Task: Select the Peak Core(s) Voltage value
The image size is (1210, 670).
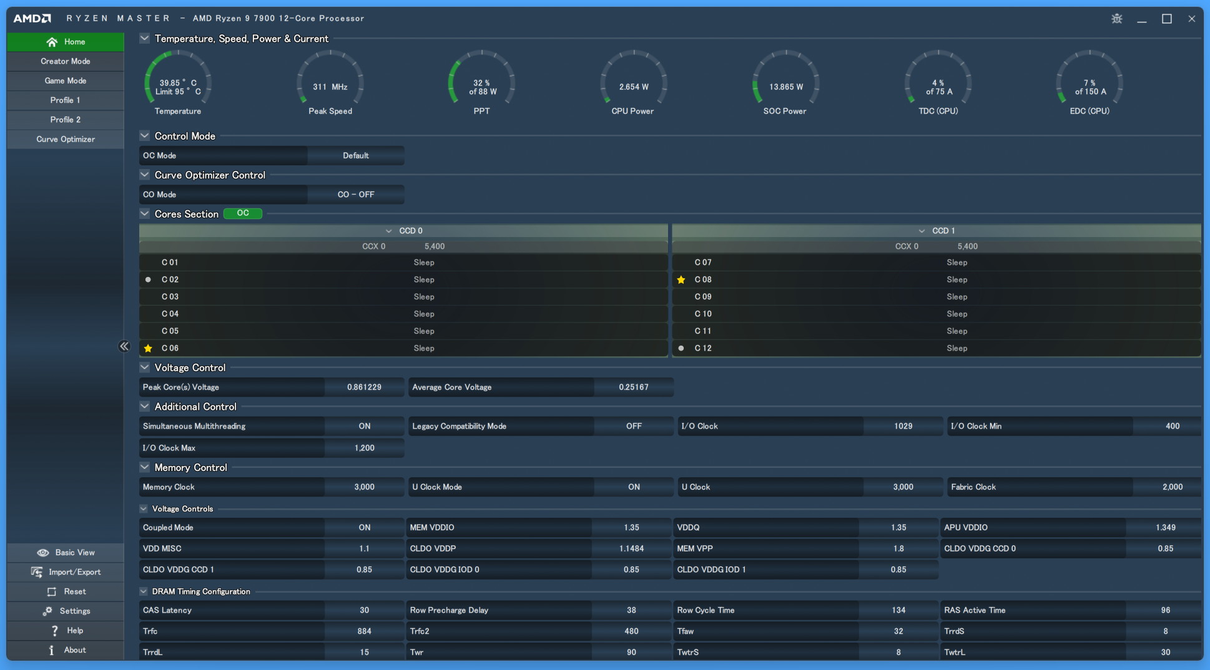Action: pyautogui.click(x=365, y=387)
